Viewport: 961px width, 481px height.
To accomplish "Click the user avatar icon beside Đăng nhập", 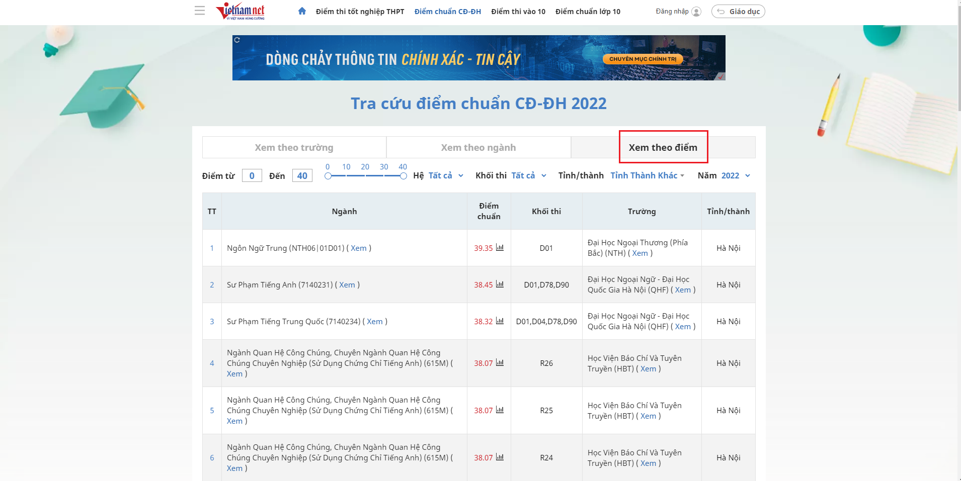I will pos(696,12).
